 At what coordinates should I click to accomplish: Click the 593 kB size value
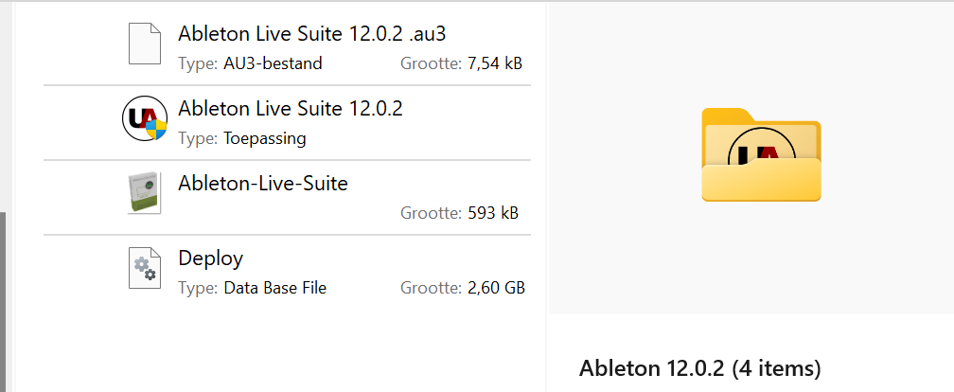pos(493,213)
